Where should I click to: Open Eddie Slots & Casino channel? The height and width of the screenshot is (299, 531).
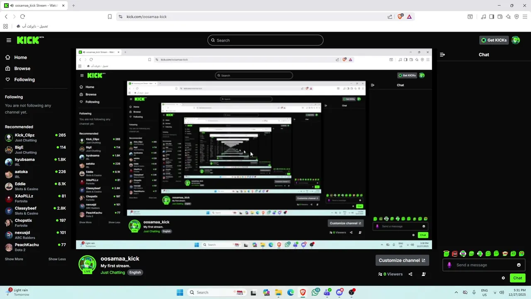click(35, 186)
